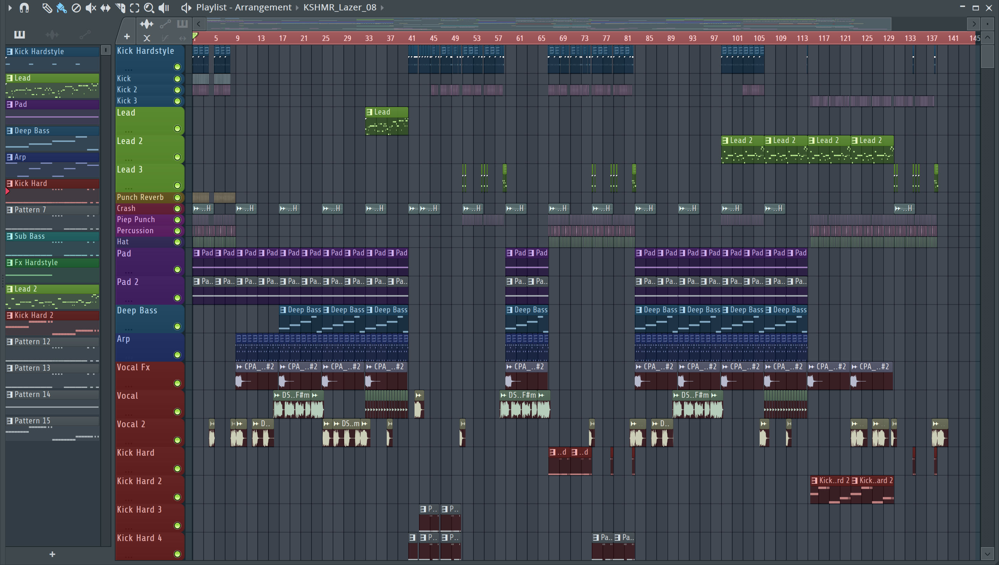Show patterns in the picker panel
The height and width of the screenshot is (565, 999).
coord(19,35)
